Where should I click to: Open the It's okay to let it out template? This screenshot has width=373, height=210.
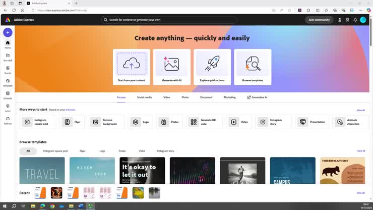point(142,171)
